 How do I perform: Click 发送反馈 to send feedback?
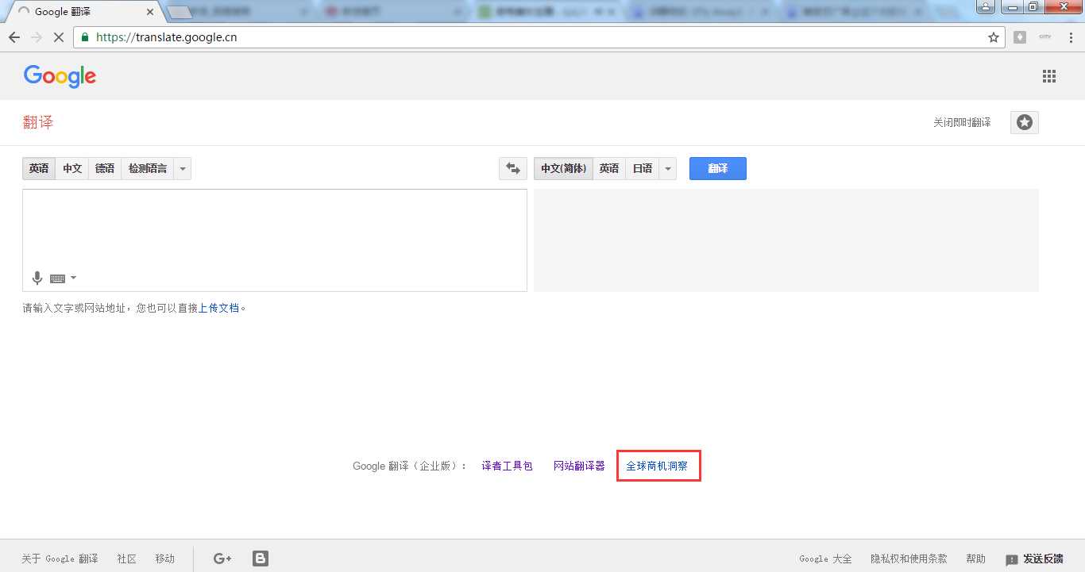click(1034, 559)
